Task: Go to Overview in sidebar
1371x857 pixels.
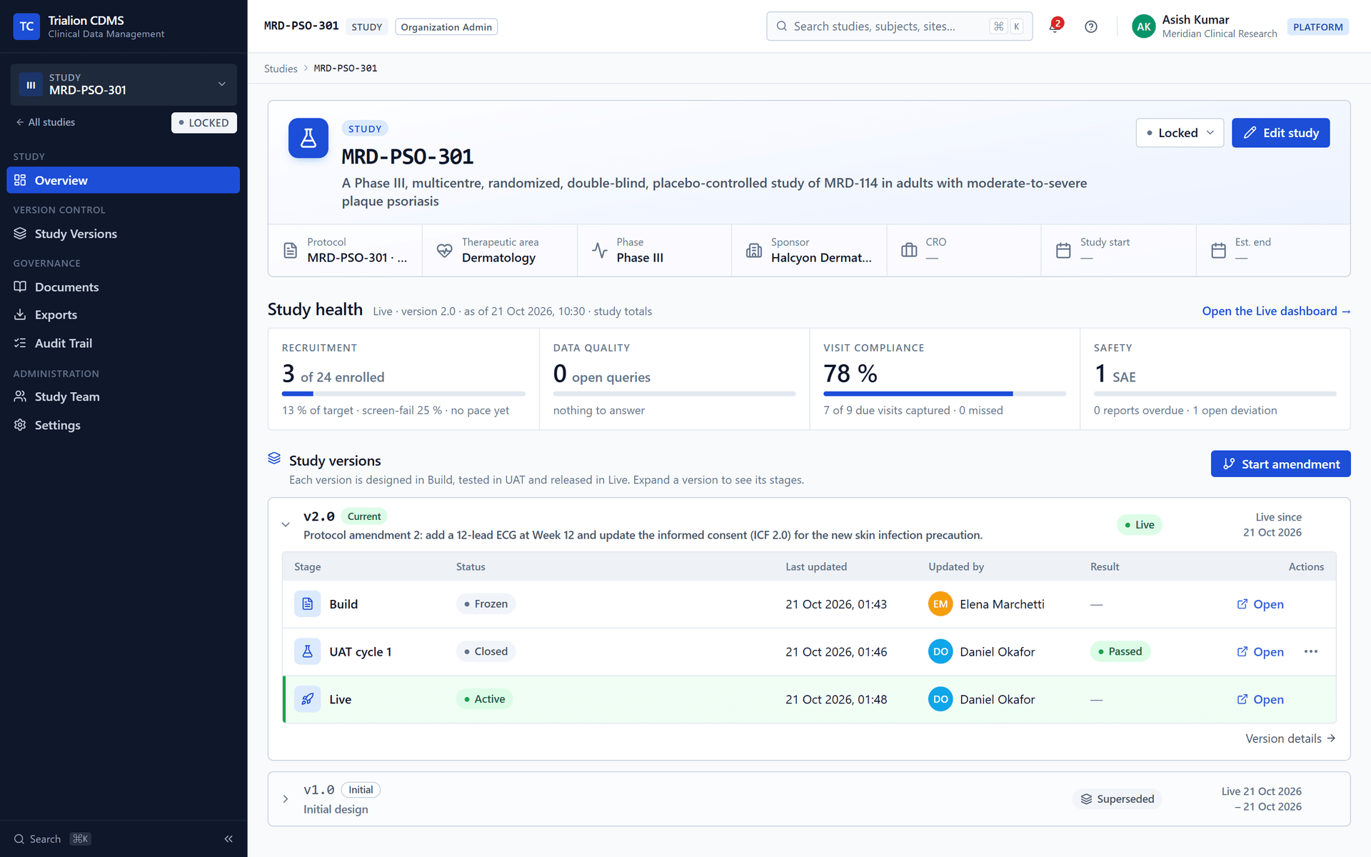Action: tap(124, 180)
